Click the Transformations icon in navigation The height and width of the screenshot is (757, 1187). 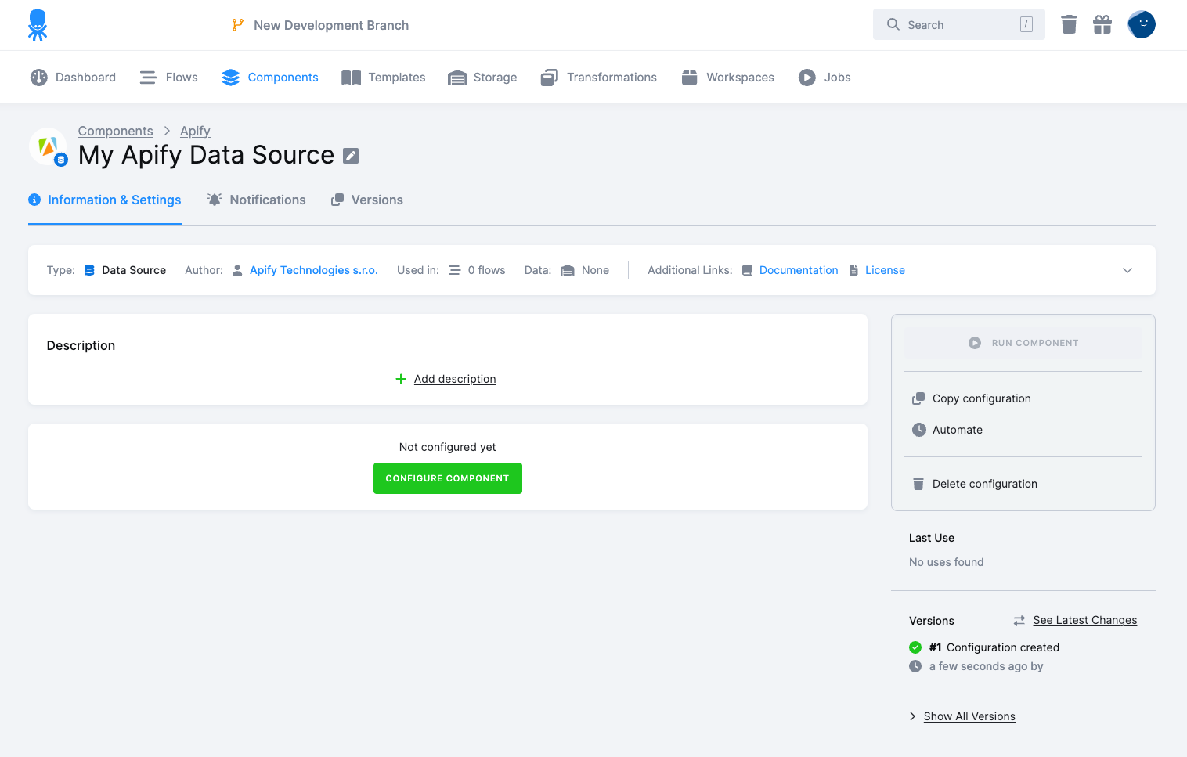(549, 77)
